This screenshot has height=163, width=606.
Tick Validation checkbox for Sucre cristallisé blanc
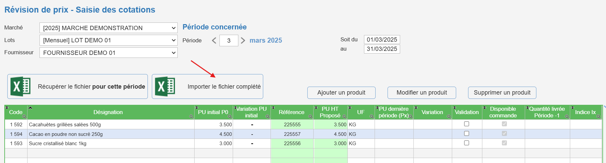(x=466, y=143)
